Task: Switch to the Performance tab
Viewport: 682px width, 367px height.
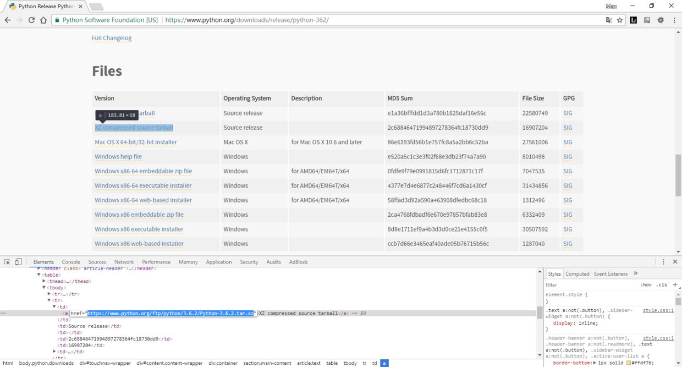Action: (x=156, y=262)
